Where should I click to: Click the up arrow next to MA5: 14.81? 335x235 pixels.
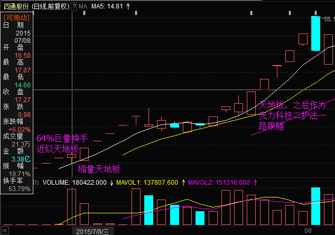coord(128,6)
